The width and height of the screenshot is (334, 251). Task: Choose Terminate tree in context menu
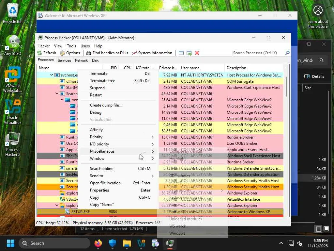point(118,81)
